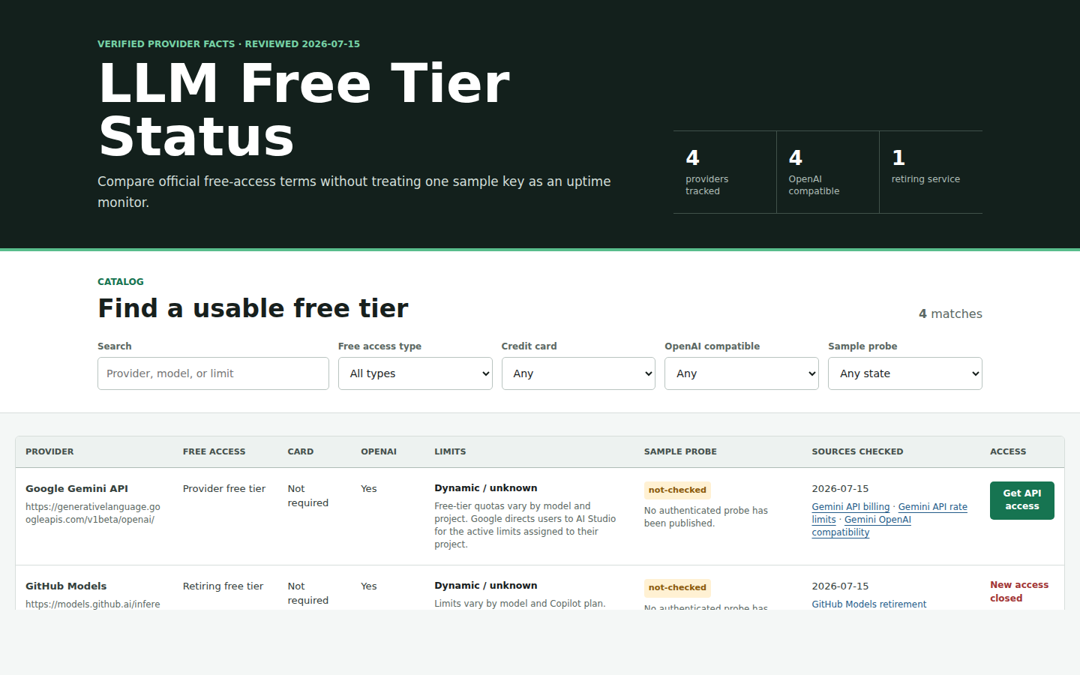Click the 4 providers tracked stat
The height and width of the screenshot is (675, 1080).
[724, 172]
